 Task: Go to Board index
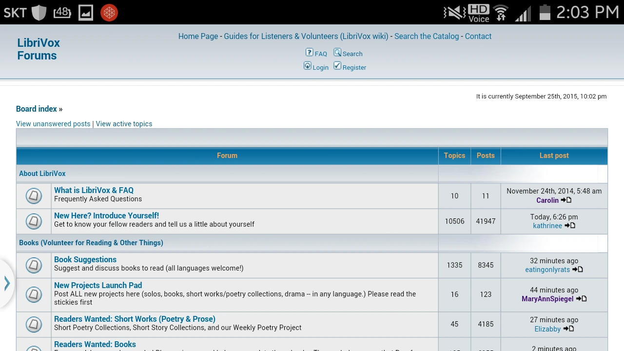point(37,109)
